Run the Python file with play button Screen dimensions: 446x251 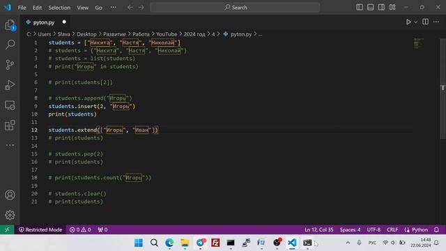click(408, 22)
